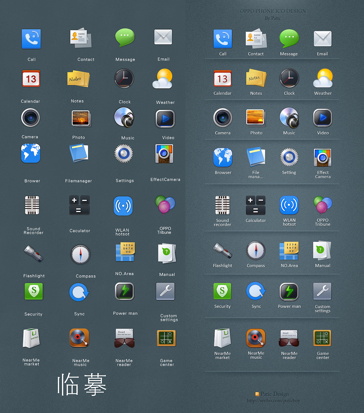Follow the http://weibo.com/paticboy link

[274, 401]
